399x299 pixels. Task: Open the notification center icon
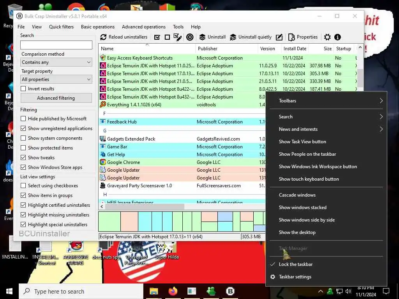coord(386,291)
